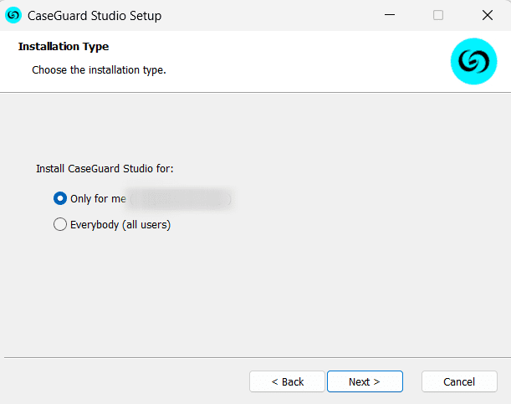This screenshot has width=511, height=404.
Task: Click the "Everybody (all users)" label text
Action: click(120, 224)
